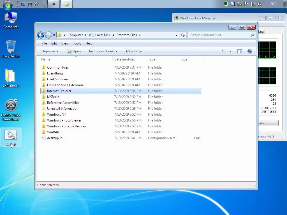
Task: Click the Search Program Files box
Action: point(220,35)
